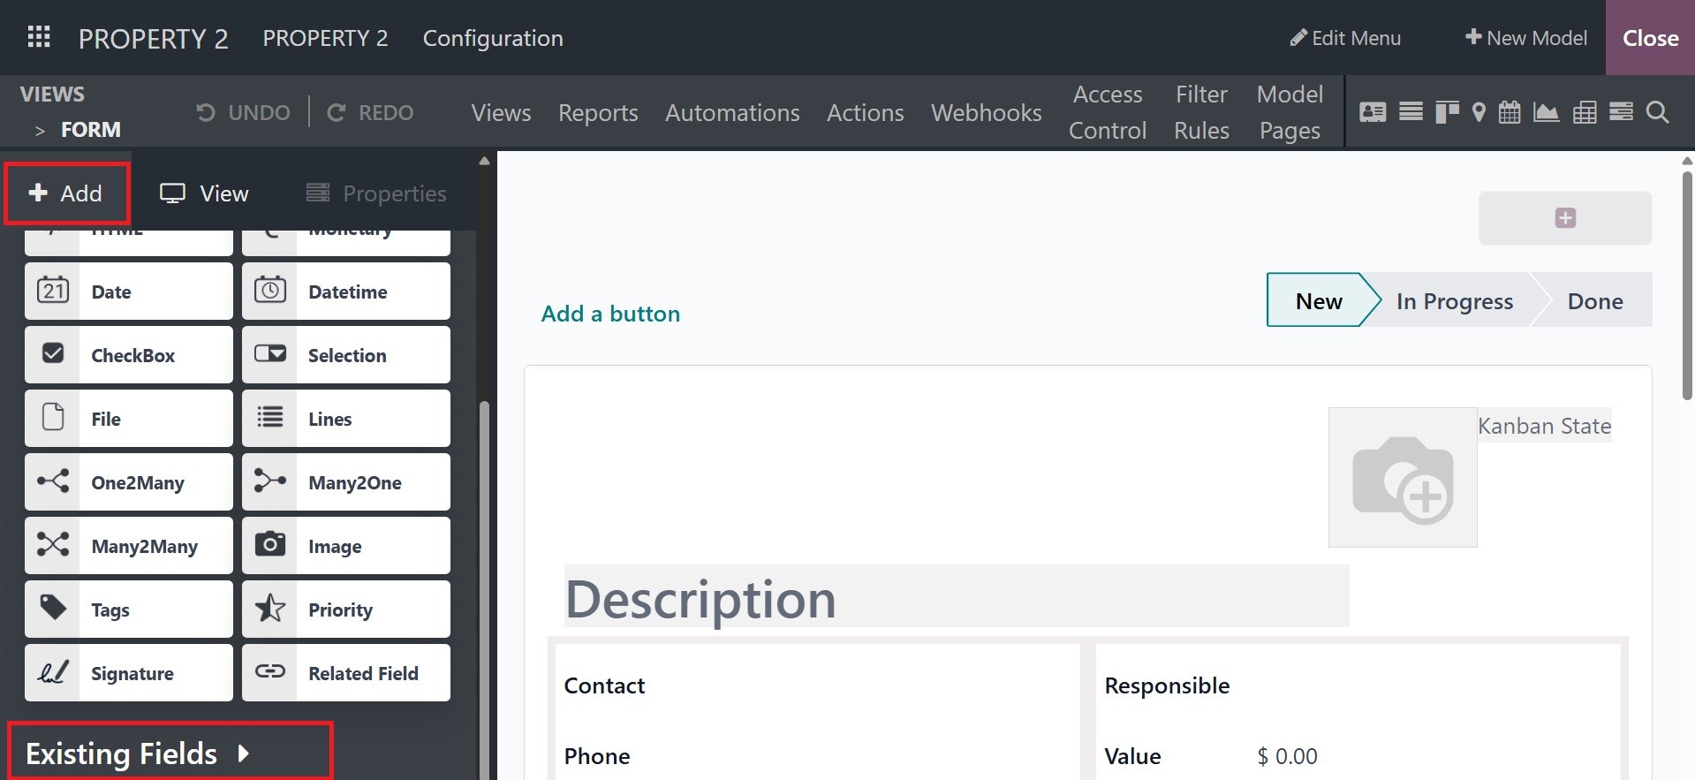Switch to the View tab
Viewport: 1695px width, 780px height.
pyautogui.click(x=205, y=193)
